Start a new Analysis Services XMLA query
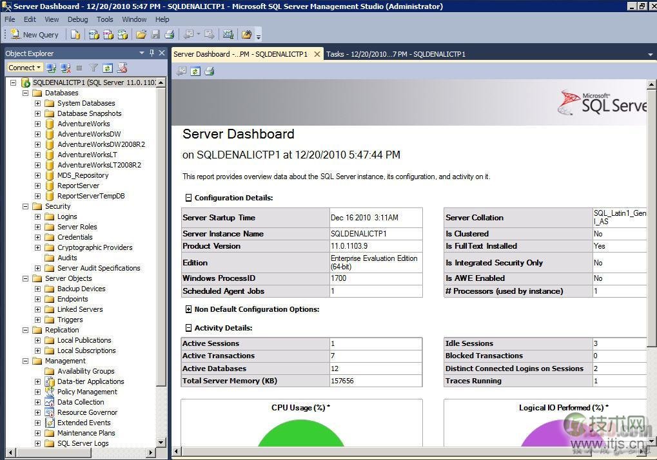This screenshot has height=460, width=657. 123,35
